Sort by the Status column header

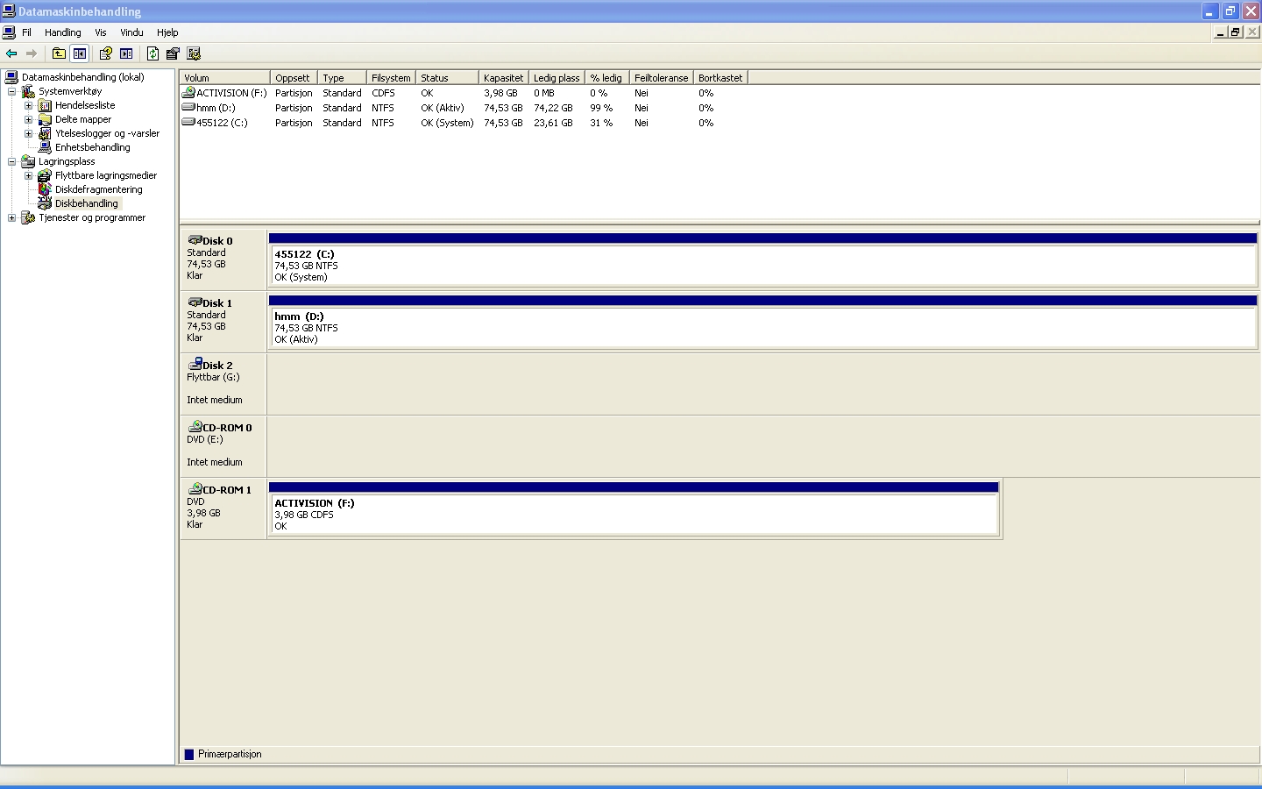point(447,78)
